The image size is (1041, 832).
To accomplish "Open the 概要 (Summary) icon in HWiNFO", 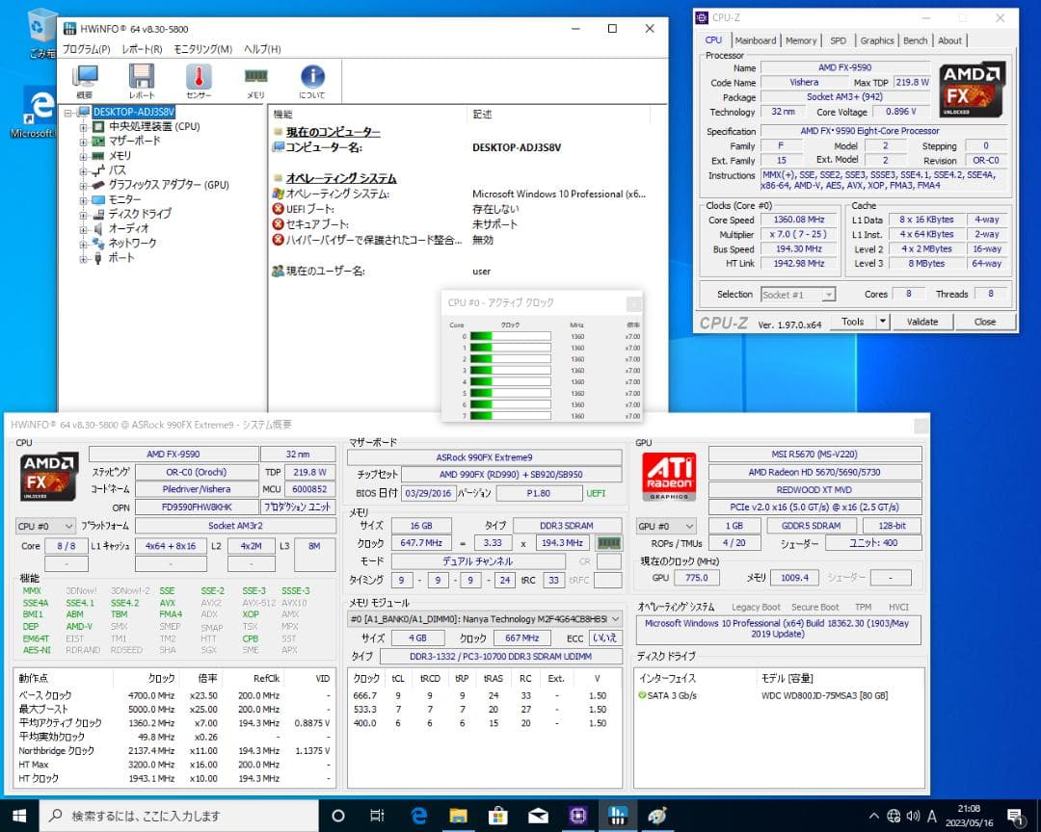I will click(x=85, y=77).
